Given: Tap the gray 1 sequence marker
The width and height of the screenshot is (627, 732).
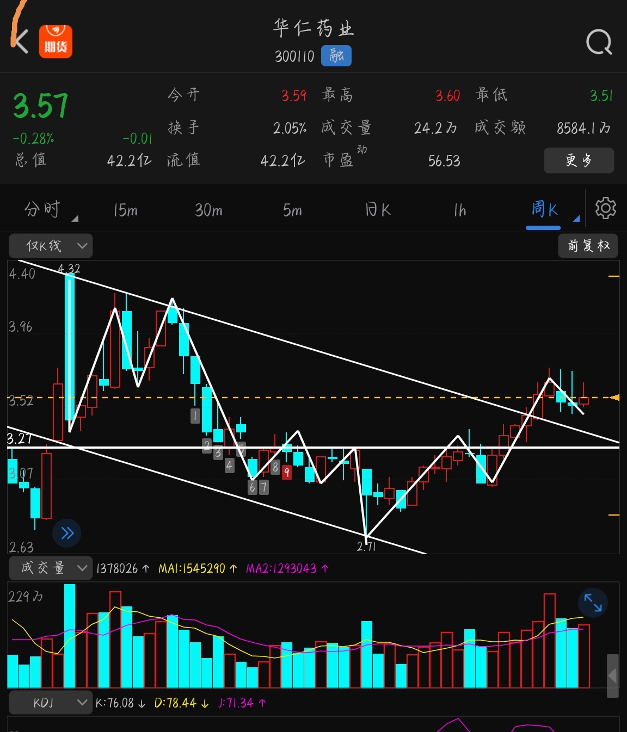Looking at the screenshot, I should tap(195, 416).
